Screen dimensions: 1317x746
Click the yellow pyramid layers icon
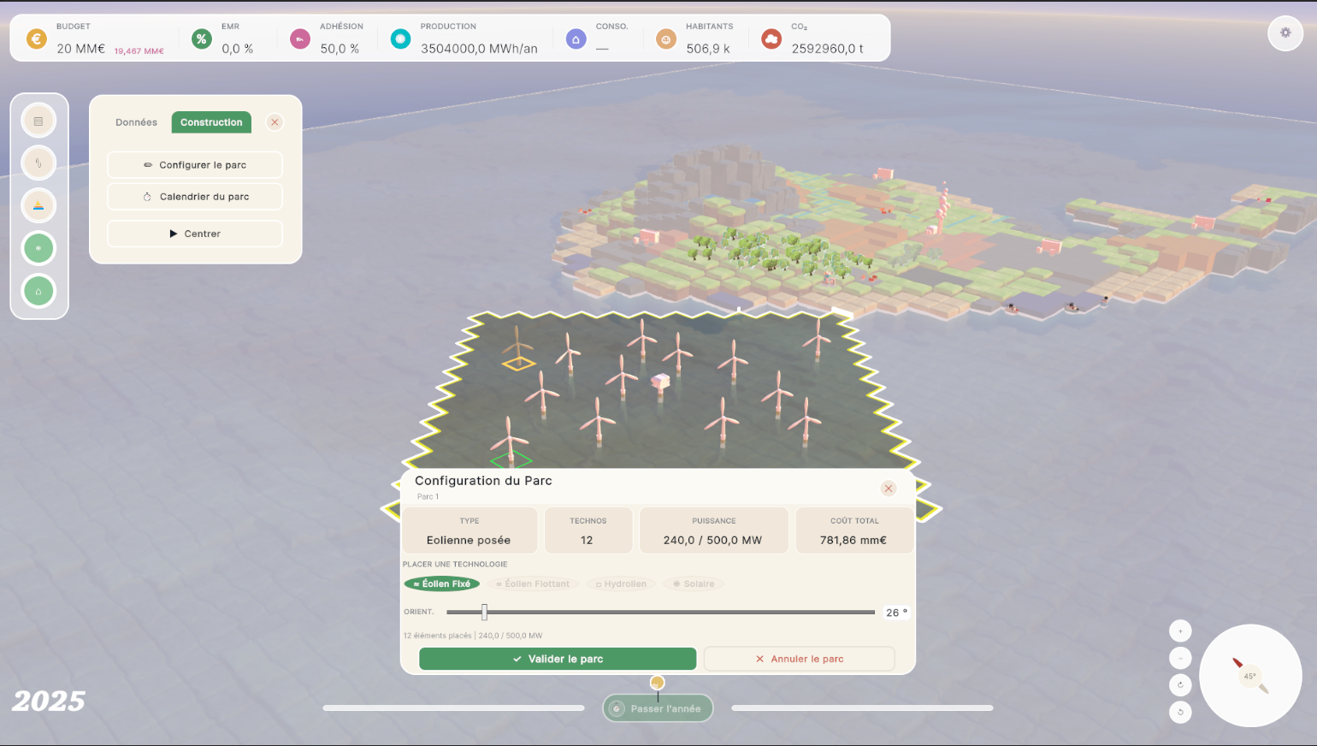[x=38, y=205]
